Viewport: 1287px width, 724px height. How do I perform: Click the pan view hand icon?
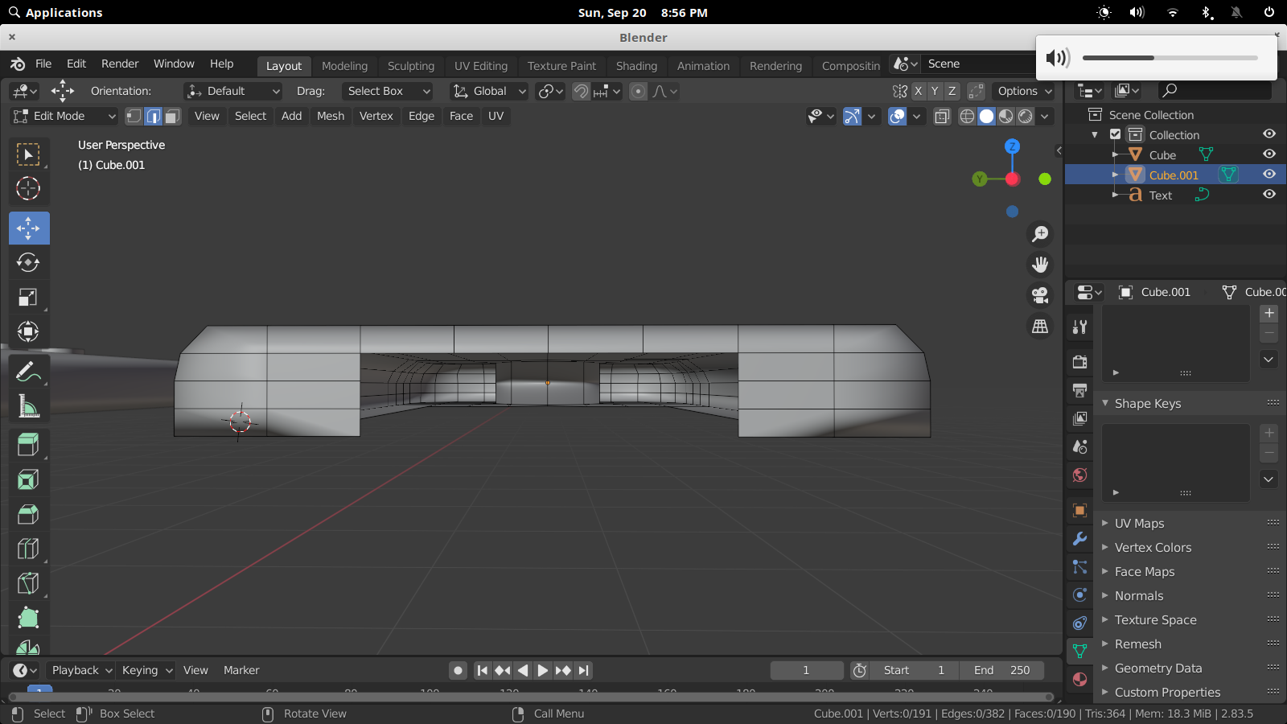1040,264
